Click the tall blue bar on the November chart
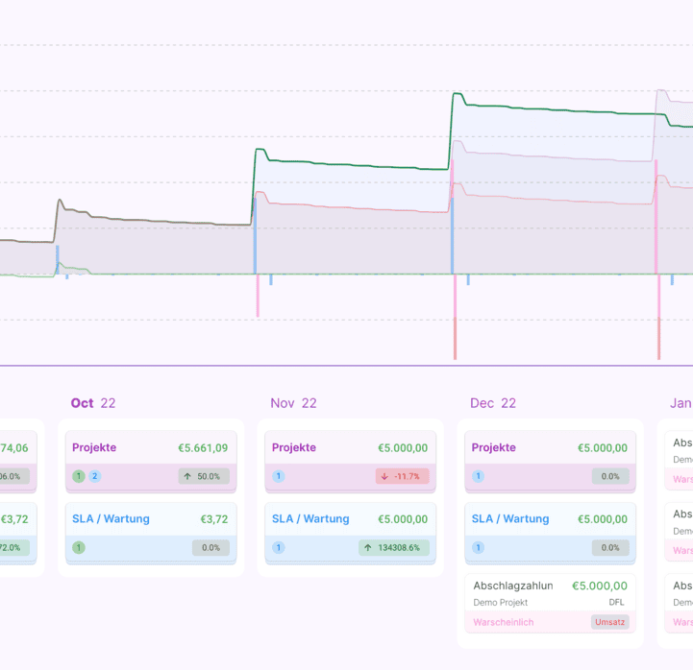Screen dimensions: 693x670 tap(255, 235)
